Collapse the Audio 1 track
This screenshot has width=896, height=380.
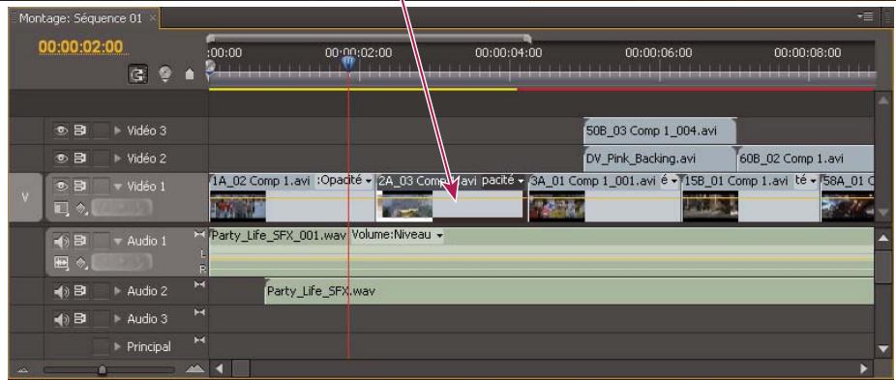[118, 241]
